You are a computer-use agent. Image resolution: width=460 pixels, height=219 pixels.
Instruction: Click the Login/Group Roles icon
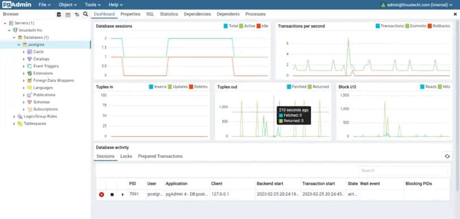coord(20,117)
